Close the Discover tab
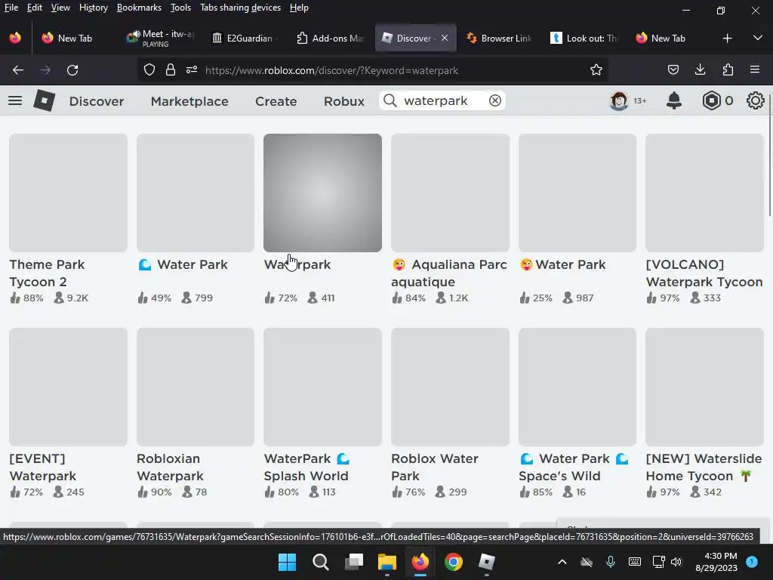Image resolution: width=773 pixels, height=580 pixels. (x=445, y=38)
